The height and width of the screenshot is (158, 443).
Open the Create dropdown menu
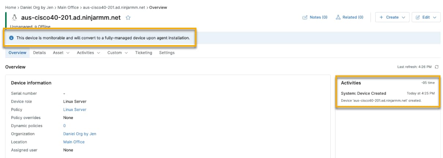point(392,17)
